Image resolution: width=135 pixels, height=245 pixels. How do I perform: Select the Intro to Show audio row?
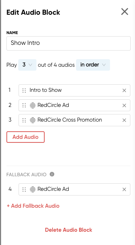click(74, 90)
